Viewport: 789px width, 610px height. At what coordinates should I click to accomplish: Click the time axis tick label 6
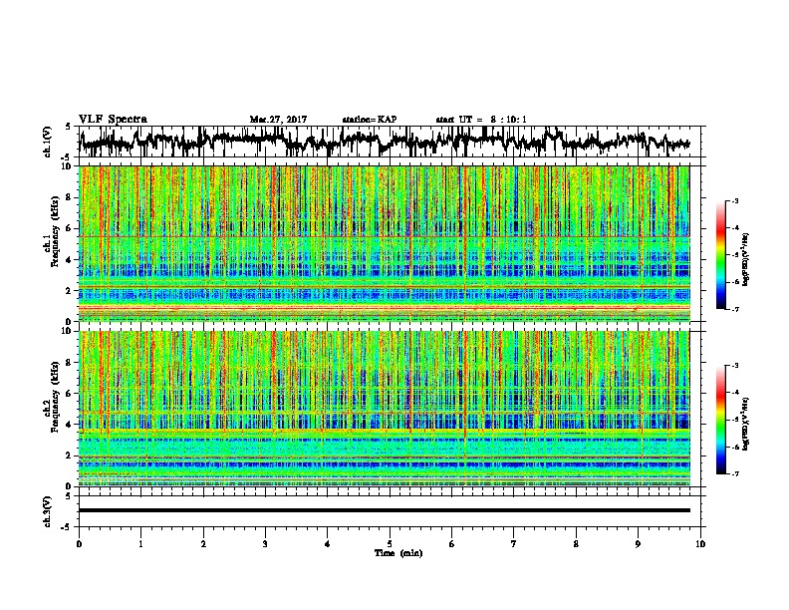[452, 543]
